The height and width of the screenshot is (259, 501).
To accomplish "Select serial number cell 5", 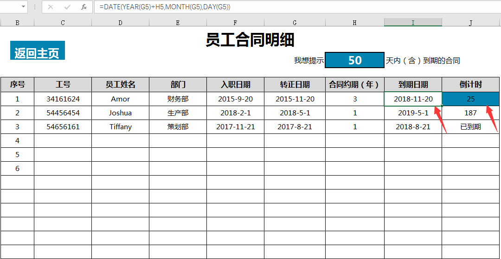I will pos(17,155).
